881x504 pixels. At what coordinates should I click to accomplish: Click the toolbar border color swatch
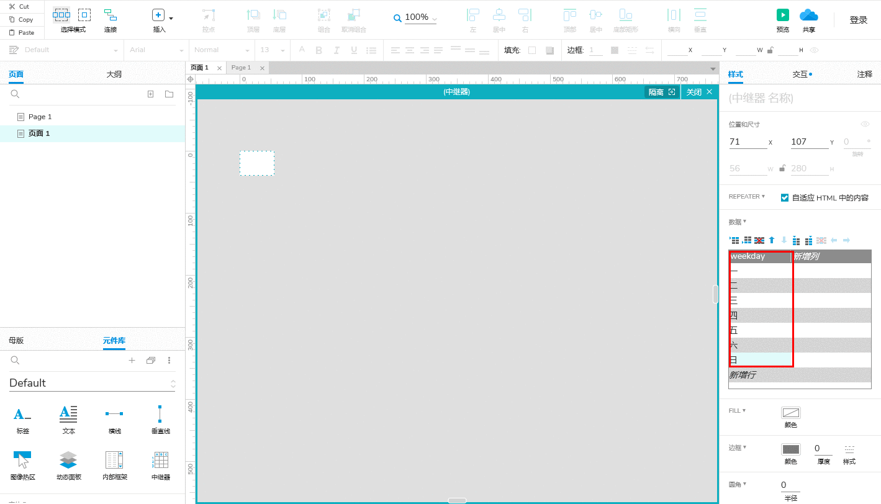pos(615,50)
